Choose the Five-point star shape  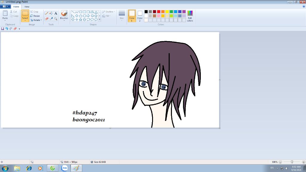(80, 19)
